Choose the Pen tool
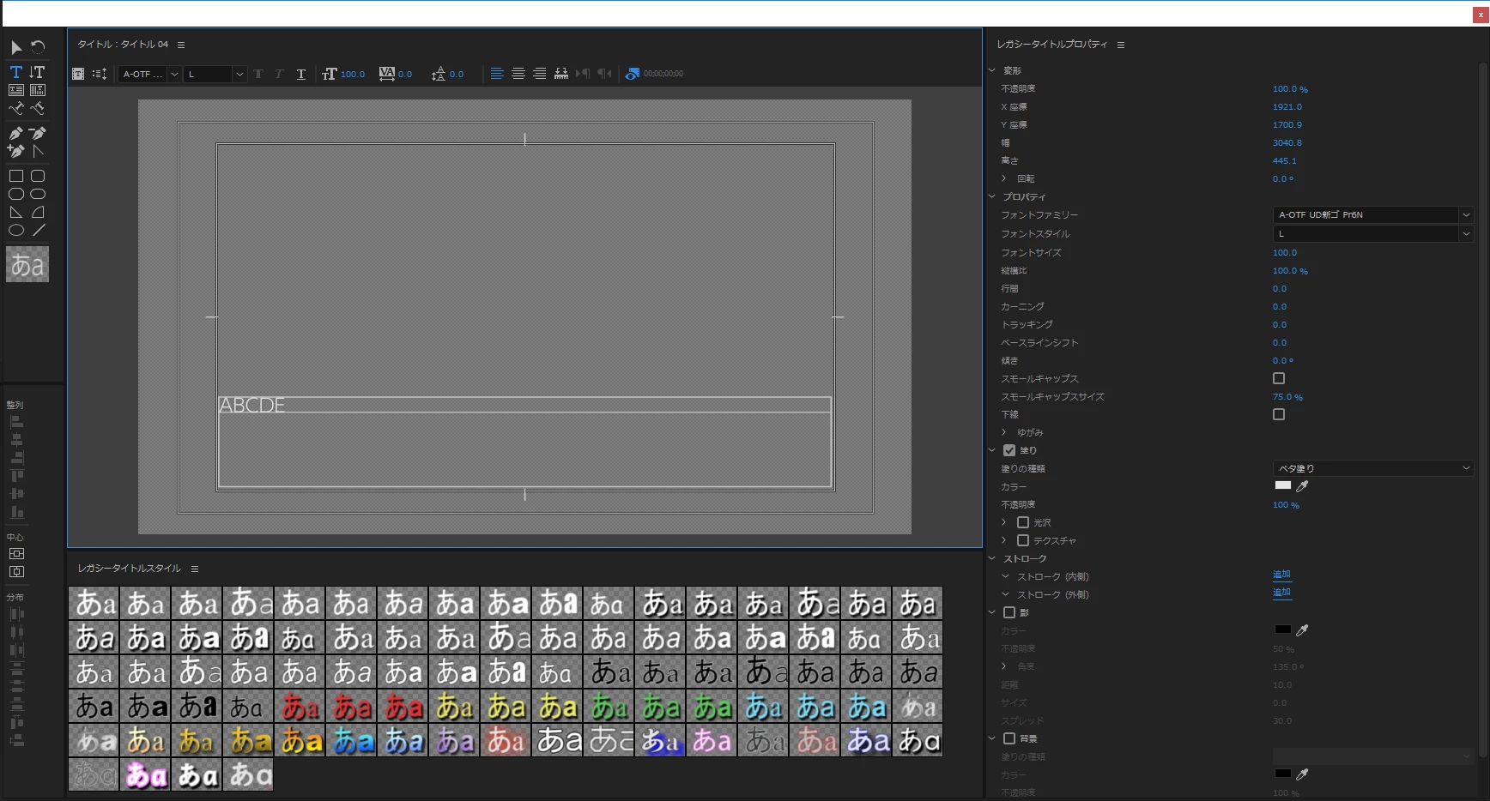 (15, 133)
